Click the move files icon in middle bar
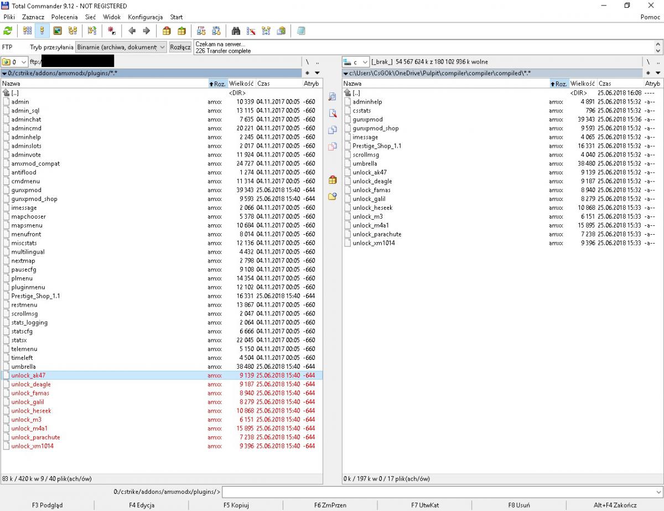 point(332,147)
